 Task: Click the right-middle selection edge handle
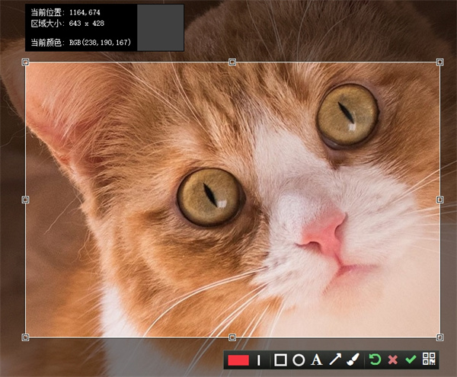coord(439,200)
